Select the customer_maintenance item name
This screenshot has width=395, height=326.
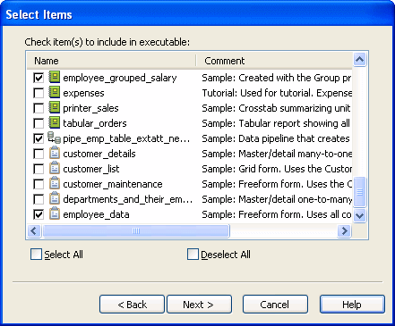tap(113, 184)
